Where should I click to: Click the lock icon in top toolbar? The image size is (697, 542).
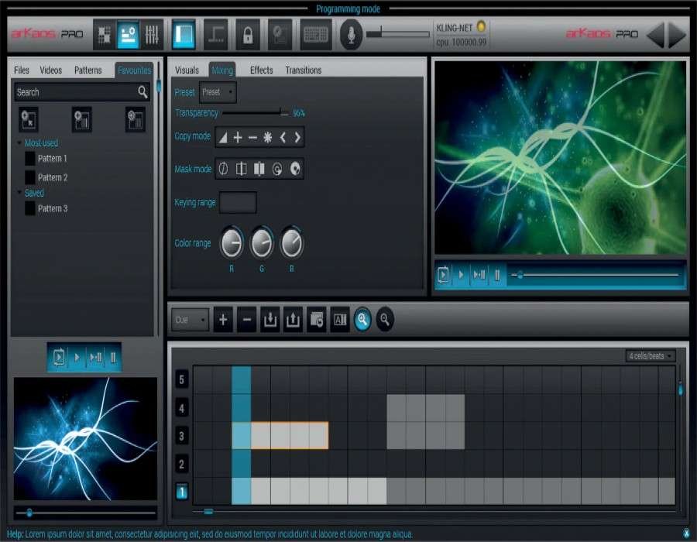(x=248, y=35)
